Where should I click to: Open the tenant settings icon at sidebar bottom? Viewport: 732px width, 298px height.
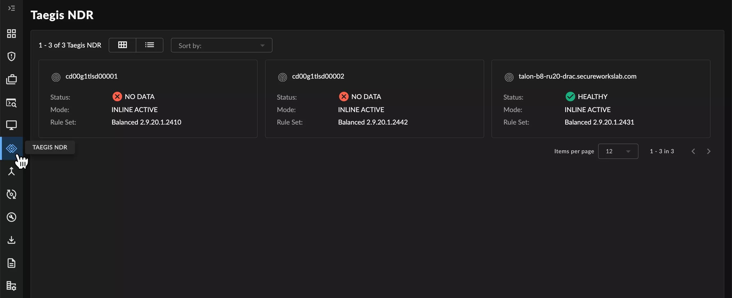tap(11, 286)
